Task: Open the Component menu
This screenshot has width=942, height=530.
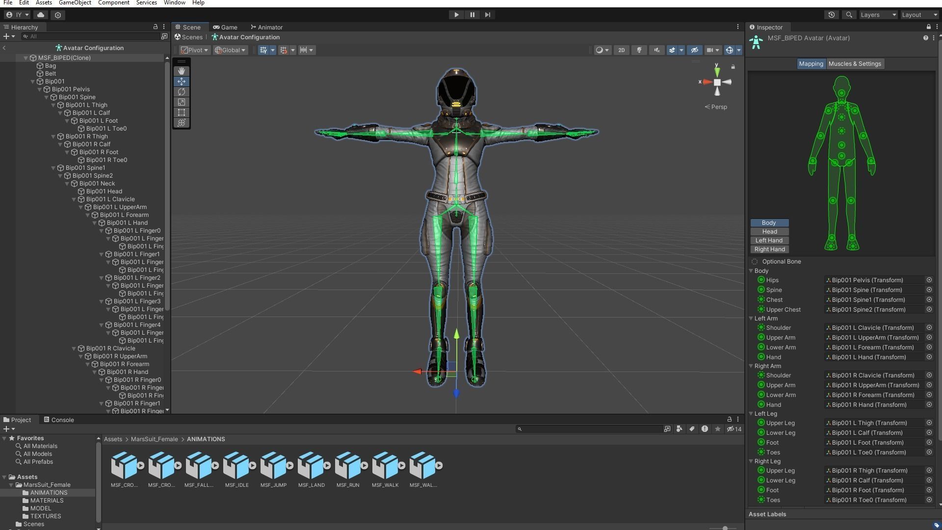Action: point(114,3)
